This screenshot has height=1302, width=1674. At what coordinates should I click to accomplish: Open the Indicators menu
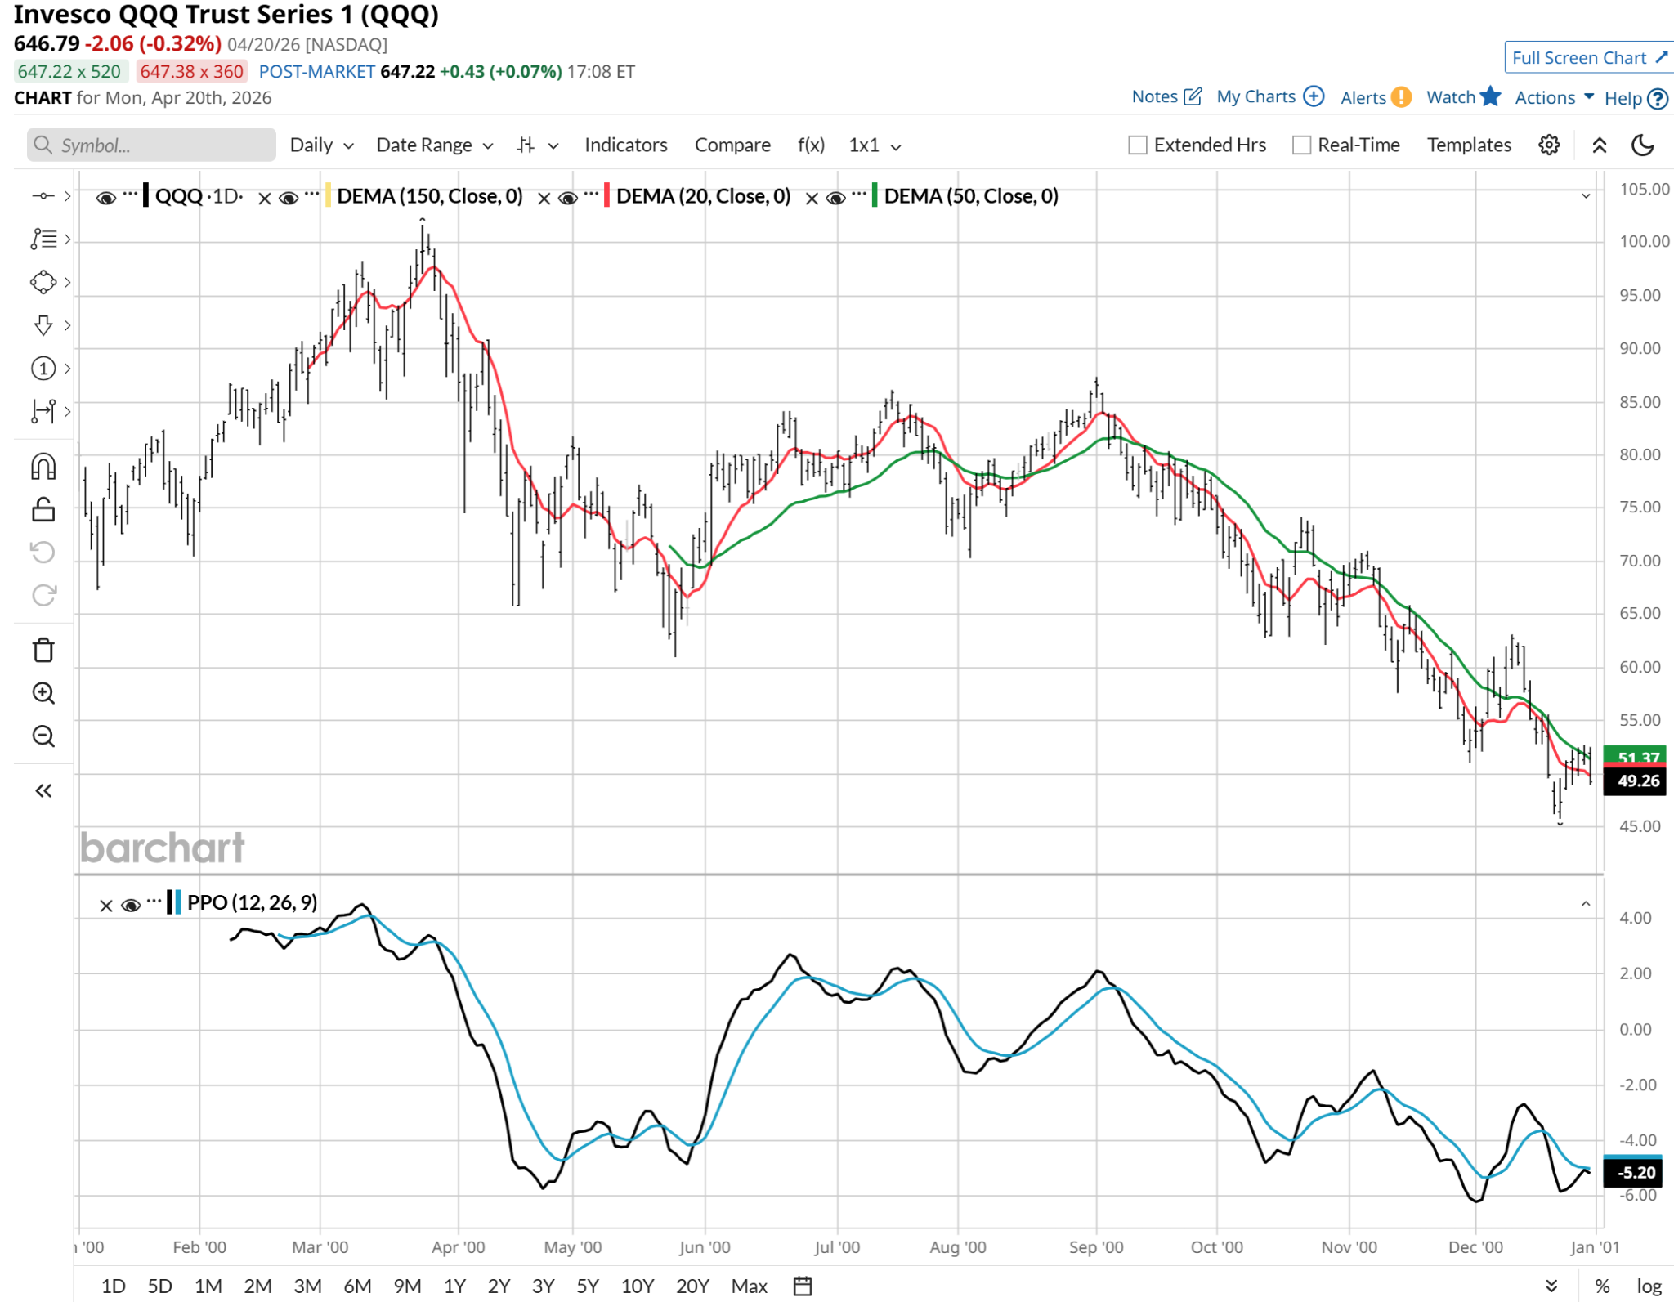point(625,145)
